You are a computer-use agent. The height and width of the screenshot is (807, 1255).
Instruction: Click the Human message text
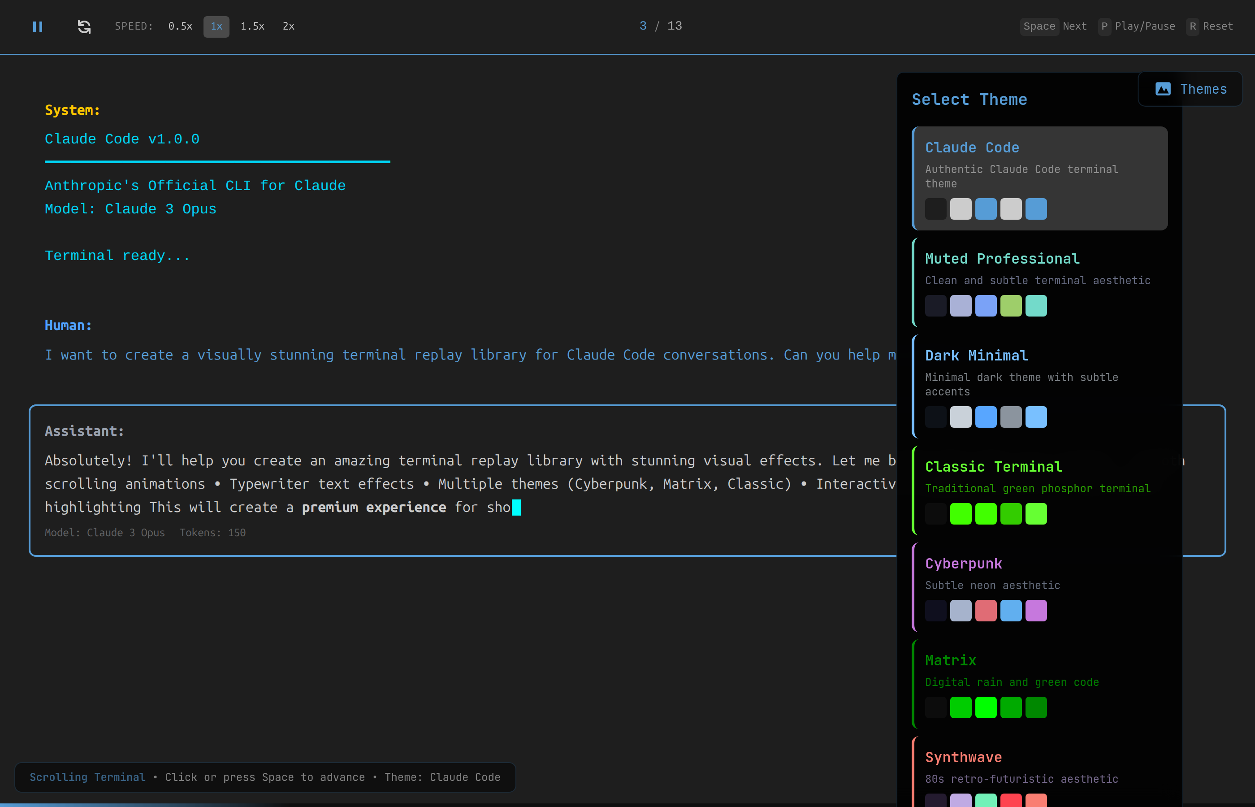pyautogui.click(x=470, y=355)
